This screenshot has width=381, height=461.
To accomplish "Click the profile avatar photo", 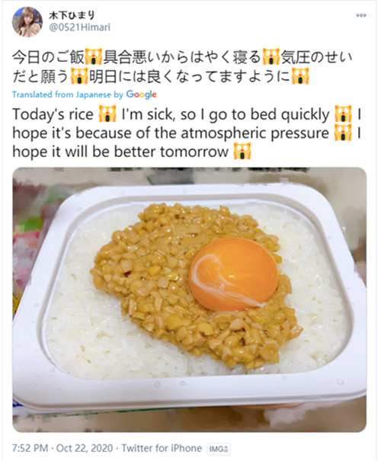I will (x=27, y=22).
